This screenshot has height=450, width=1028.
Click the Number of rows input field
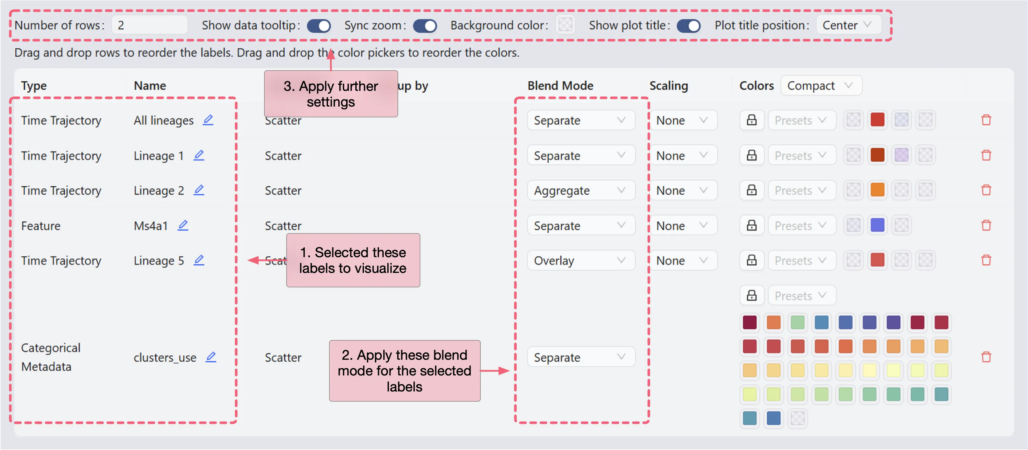coord(149,25)
